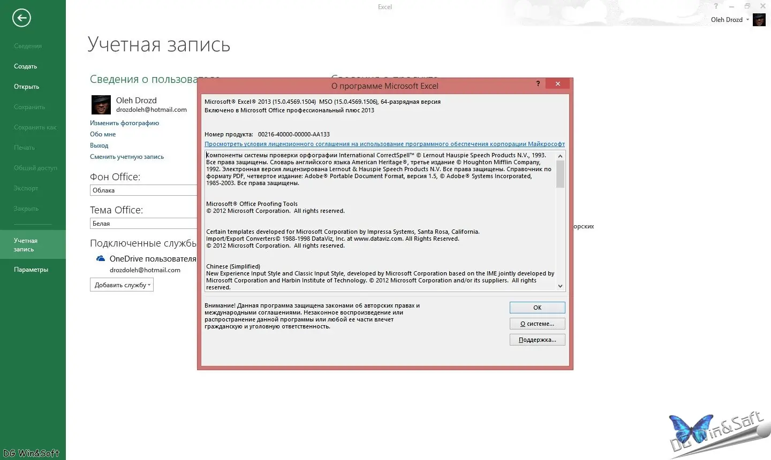771x460 pixels.
Task: Open the Фон Office dropdown showing Облака
Action: click(143, 190)
